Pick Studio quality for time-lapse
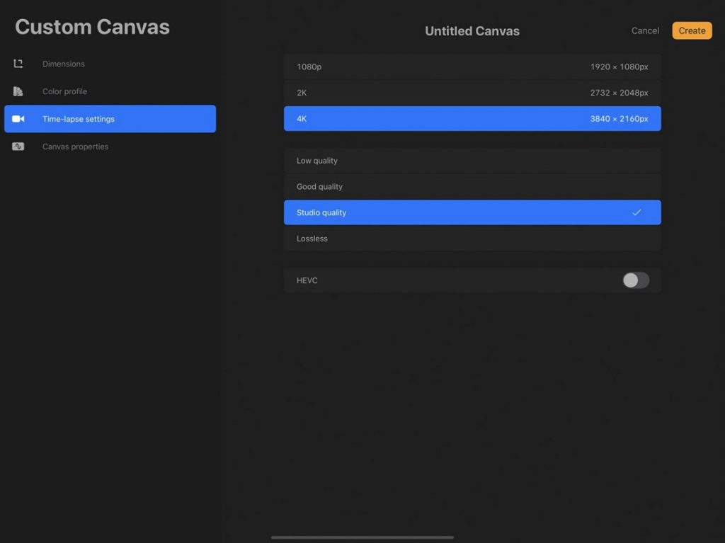This screenshot has height=543, width=725. 472,212
